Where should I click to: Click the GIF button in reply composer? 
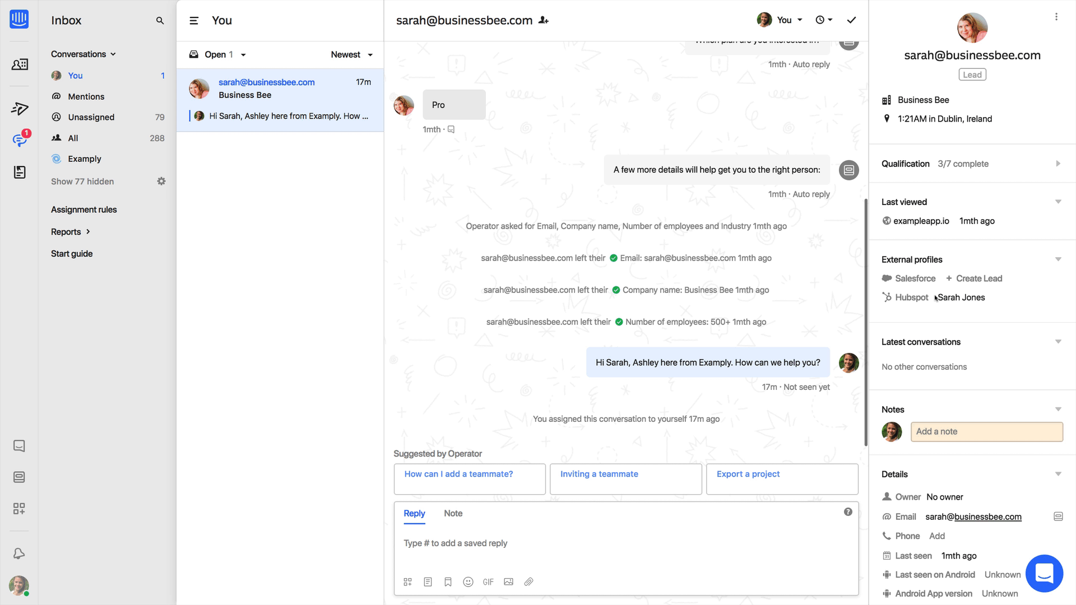488,582
